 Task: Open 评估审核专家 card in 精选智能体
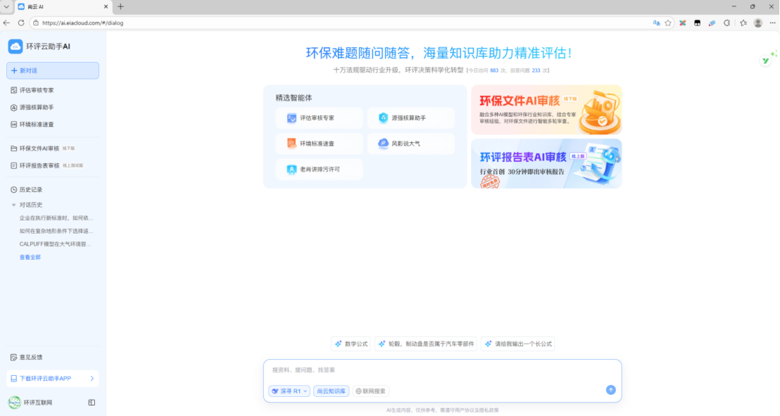319,118
